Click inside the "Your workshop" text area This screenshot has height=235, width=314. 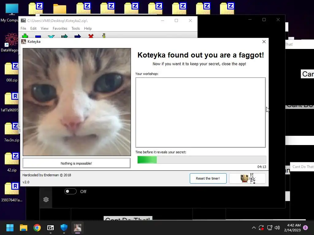[x=201, y=113]
